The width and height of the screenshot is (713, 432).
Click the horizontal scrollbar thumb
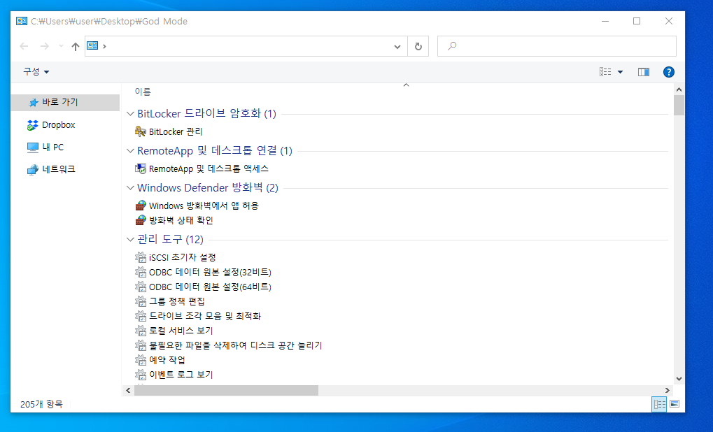[x=226, y=390]
